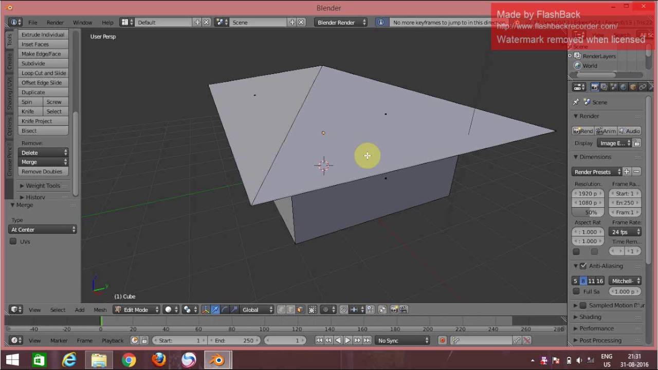The width and height of the screenshot is (658, 370).
Task: Open the info editor type selector
Action: 15,22
